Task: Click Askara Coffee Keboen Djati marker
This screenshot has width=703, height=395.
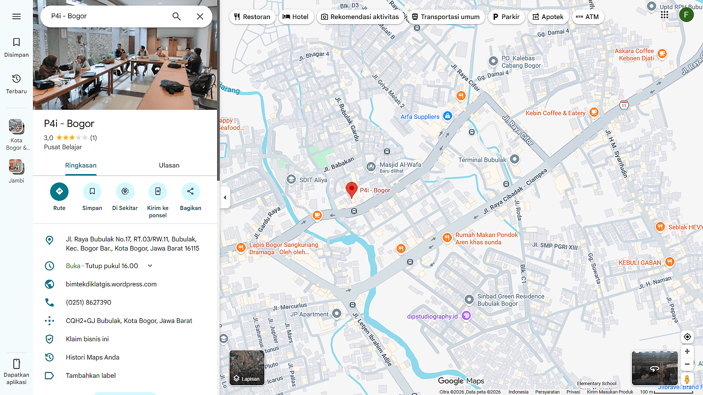Action: 662,53
